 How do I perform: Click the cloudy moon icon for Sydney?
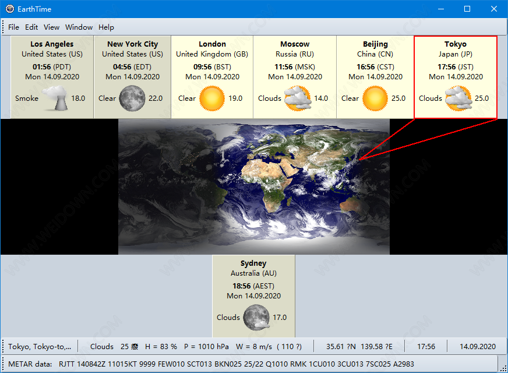[x=256, y=317]
